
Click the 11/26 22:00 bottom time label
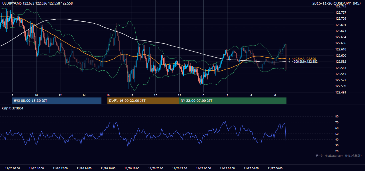179,168
